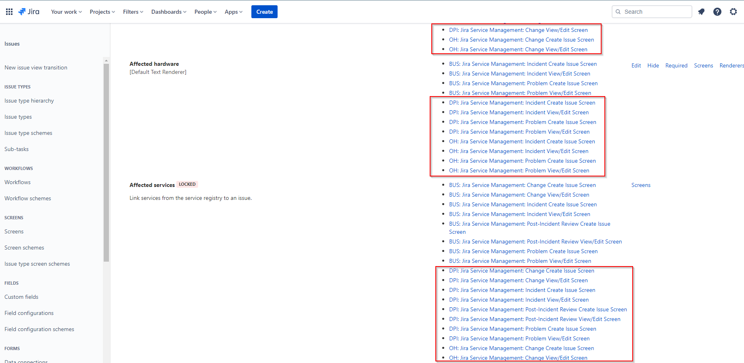The height and width of the screenshot is (363, 744).
Task: Expand the Projects dropdown
Action: (102, 12)
